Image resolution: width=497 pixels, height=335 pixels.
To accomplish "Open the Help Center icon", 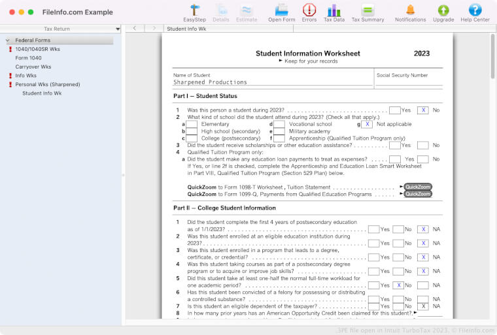I will point(475,10).
